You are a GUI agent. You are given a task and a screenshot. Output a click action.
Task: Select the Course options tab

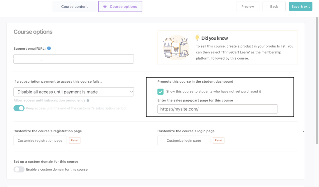tap(120, 7)
